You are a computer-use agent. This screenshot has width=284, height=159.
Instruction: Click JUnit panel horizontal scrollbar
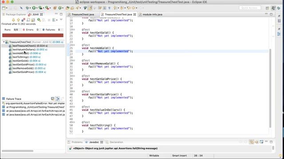[18, 151]
